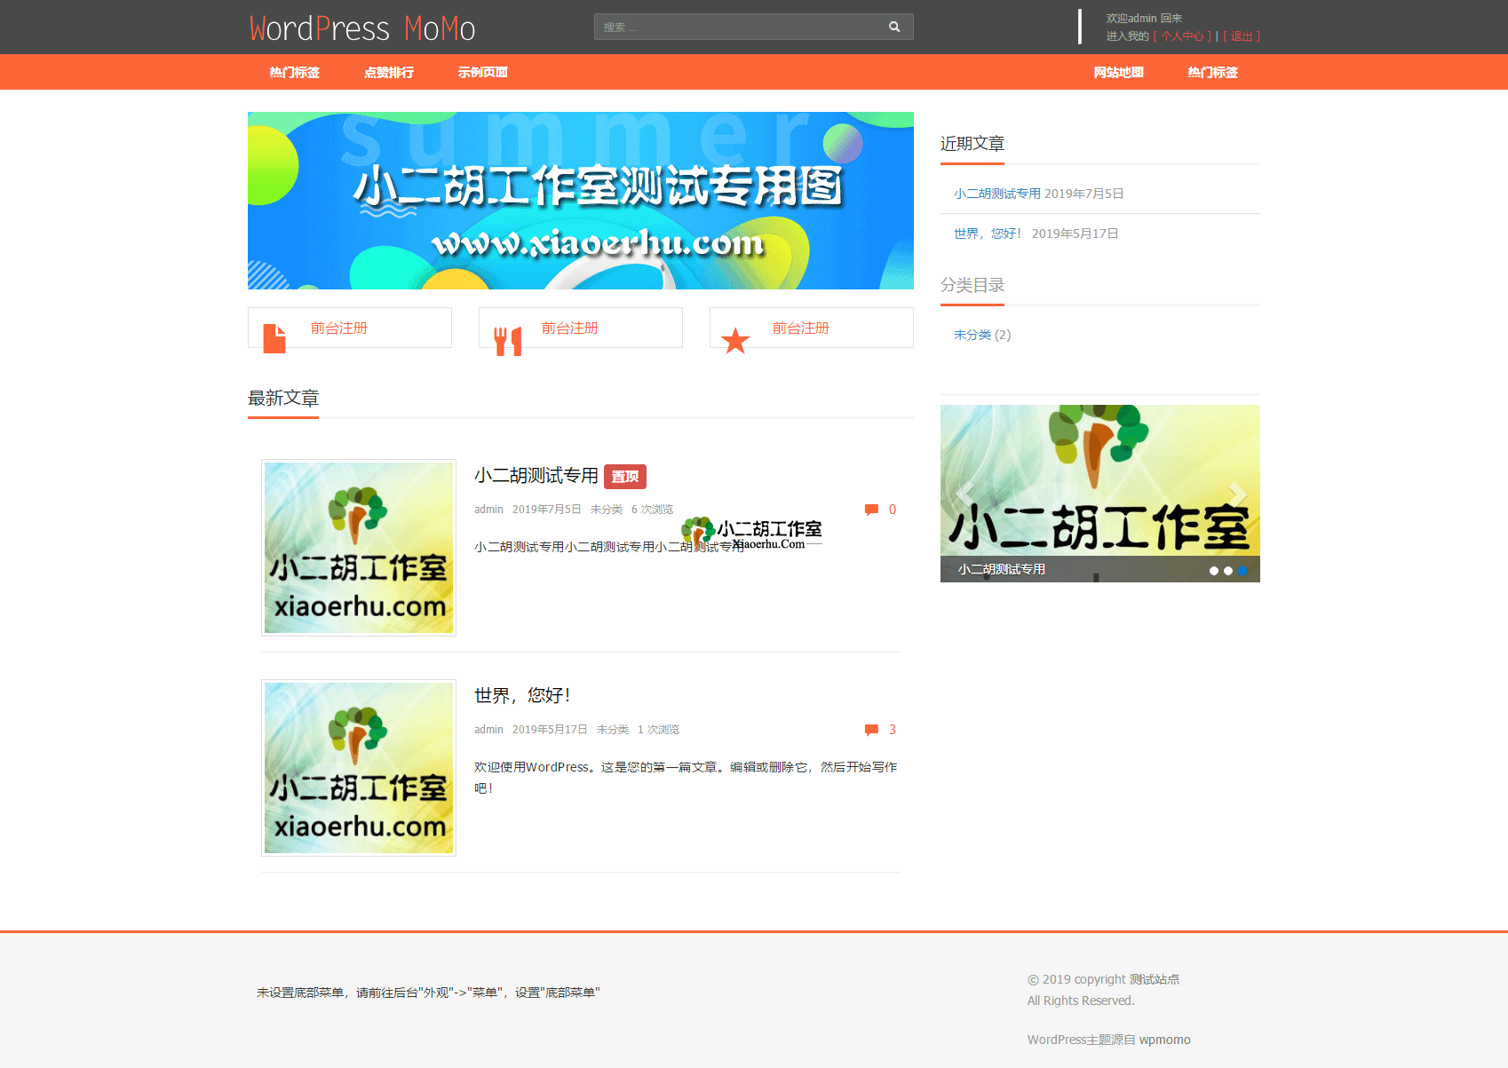Click the fork and knife icon
This screenshot has height=1068, width=1508.
[508, 341]
